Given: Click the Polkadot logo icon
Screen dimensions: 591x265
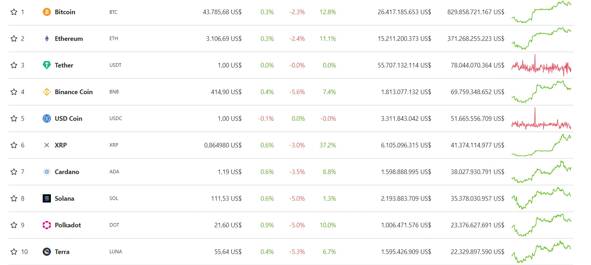Looking at the screenshot, I should (x=47, y=225).
